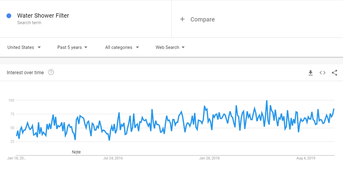
Task: Click the last data point on trend line
Action: 334,109
